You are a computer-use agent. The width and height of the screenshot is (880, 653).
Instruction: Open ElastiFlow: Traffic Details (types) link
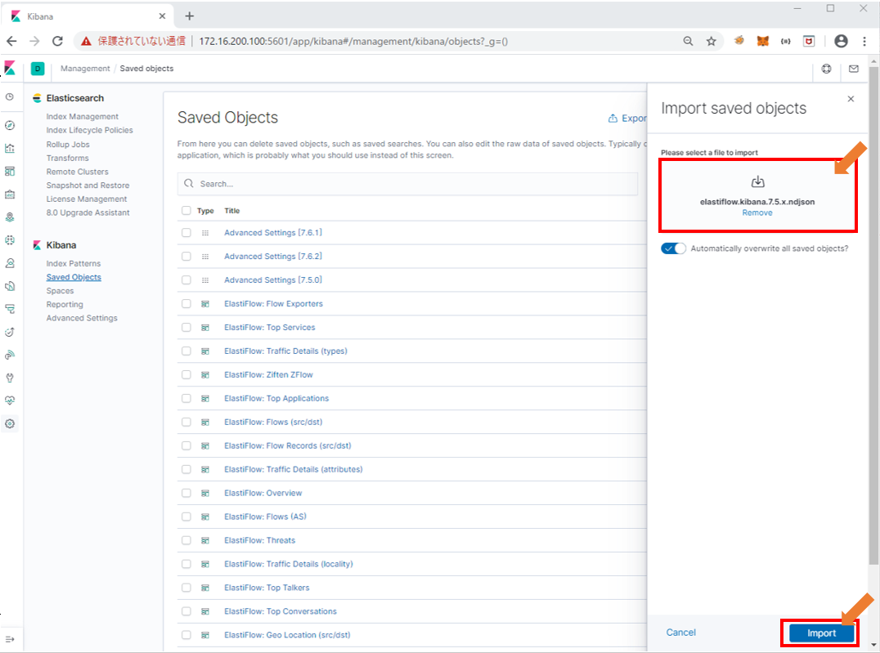coord(285,351)
